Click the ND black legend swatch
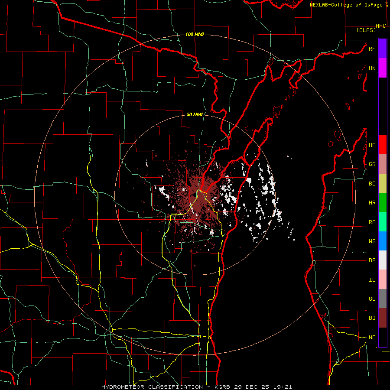Viewport: 390px width, 390px height. pos(383,337)
